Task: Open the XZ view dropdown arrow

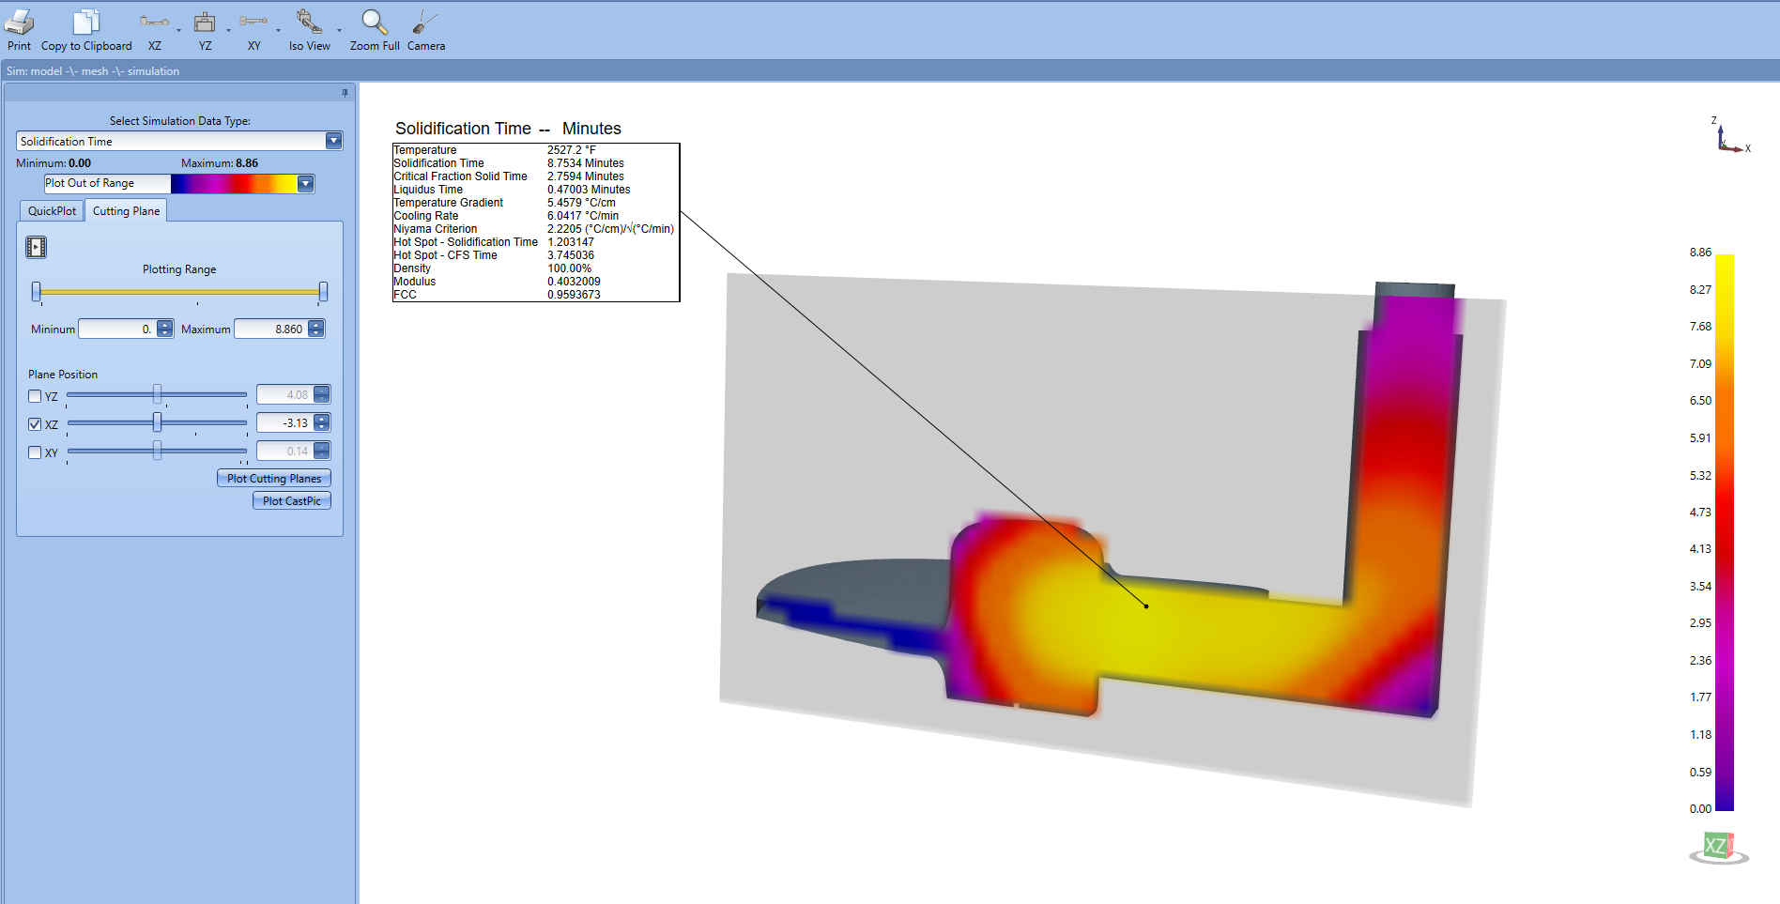Action: coord(178,30)
